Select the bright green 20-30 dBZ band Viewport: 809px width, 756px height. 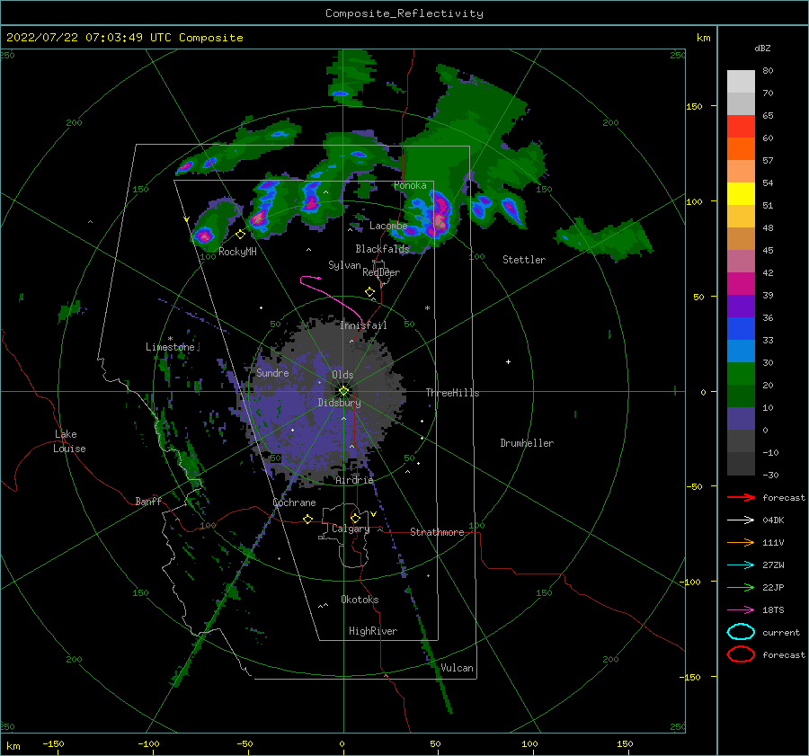[741, 374]
